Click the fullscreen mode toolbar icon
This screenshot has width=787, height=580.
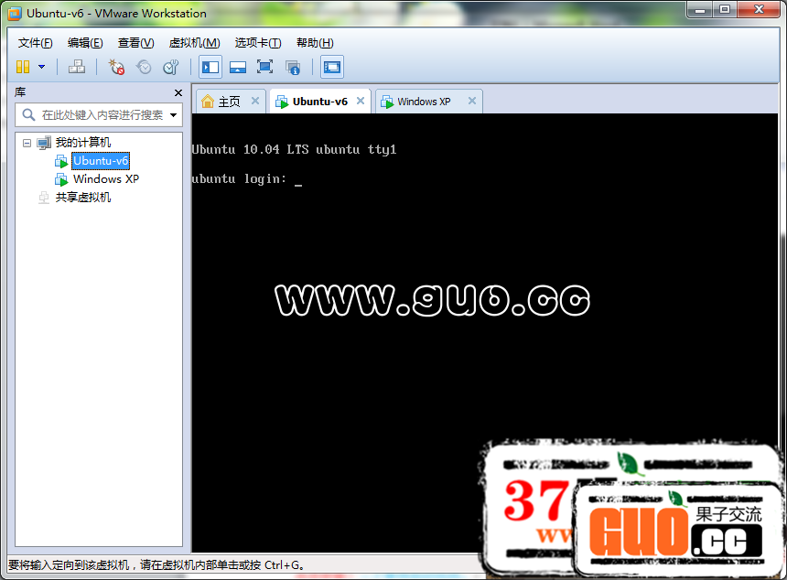point(264,67)
